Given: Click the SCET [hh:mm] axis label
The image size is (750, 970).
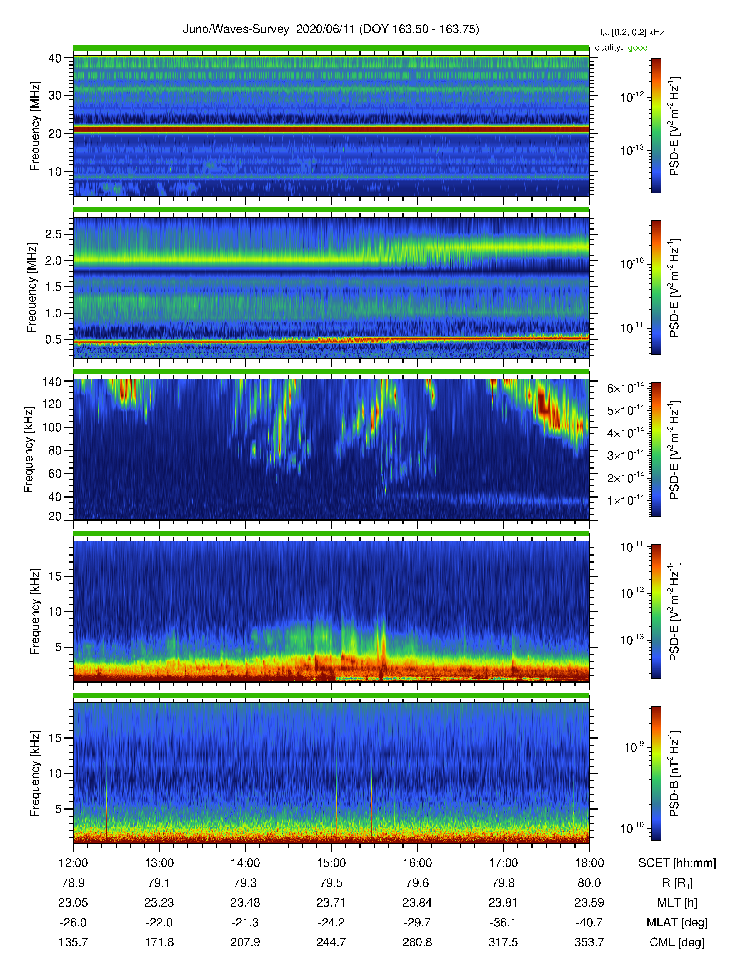Looking at the screenshot, I should 677,863.
